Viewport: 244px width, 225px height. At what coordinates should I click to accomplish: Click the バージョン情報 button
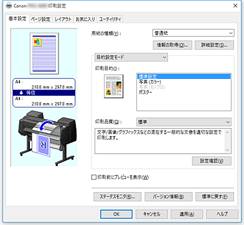pos(168,196)
